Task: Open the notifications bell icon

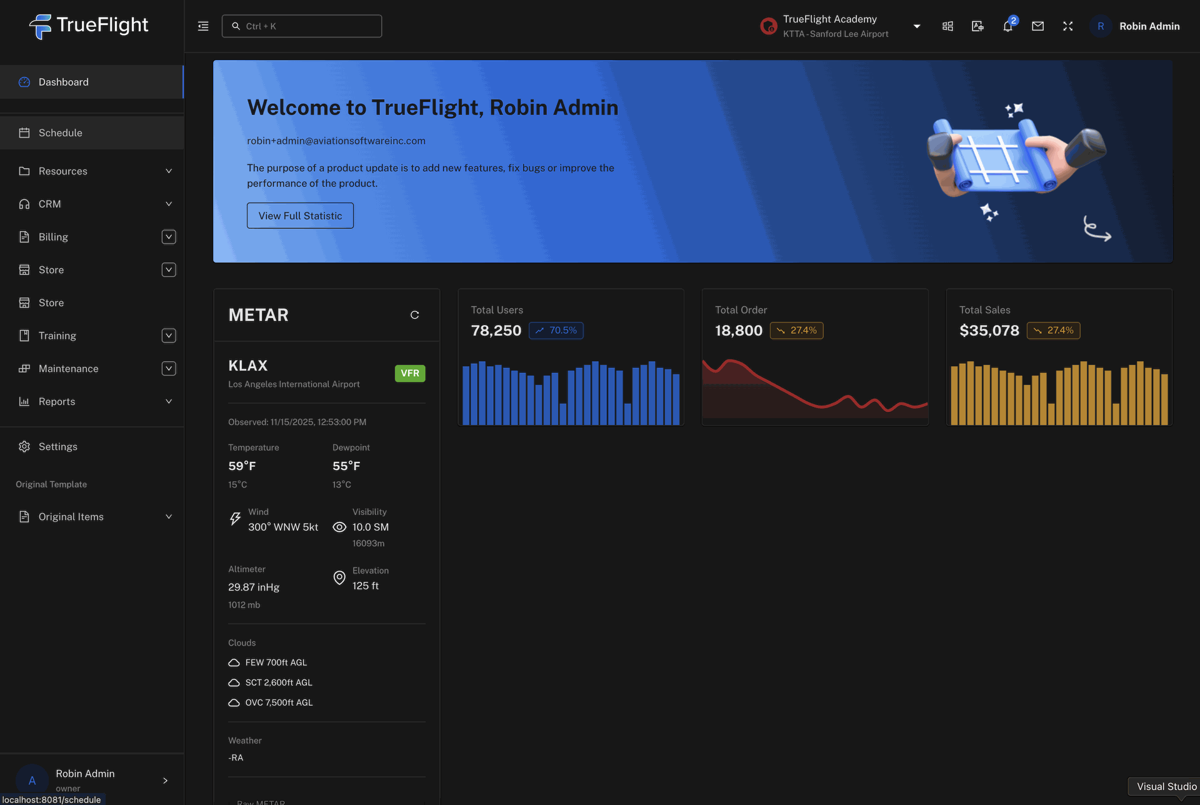Action: pos(1007,26)
